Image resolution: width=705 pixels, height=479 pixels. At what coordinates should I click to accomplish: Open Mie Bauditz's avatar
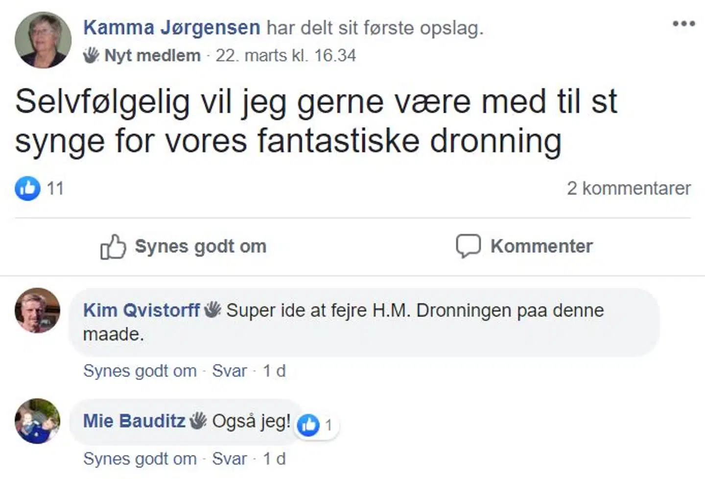[37, 421]
